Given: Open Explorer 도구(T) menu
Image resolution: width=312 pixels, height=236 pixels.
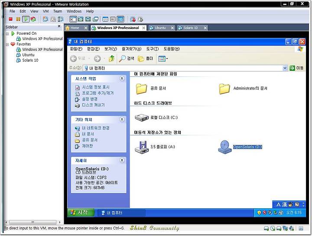Looking at the screenshot, I should (x=153, y=49).
